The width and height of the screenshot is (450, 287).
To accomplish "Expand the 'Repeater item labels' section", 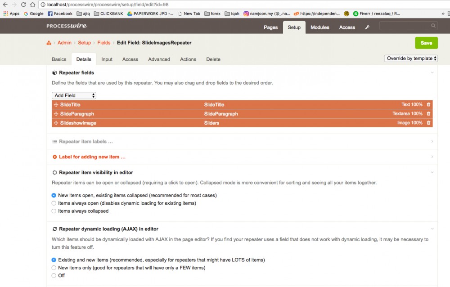I will coord(85,142).
